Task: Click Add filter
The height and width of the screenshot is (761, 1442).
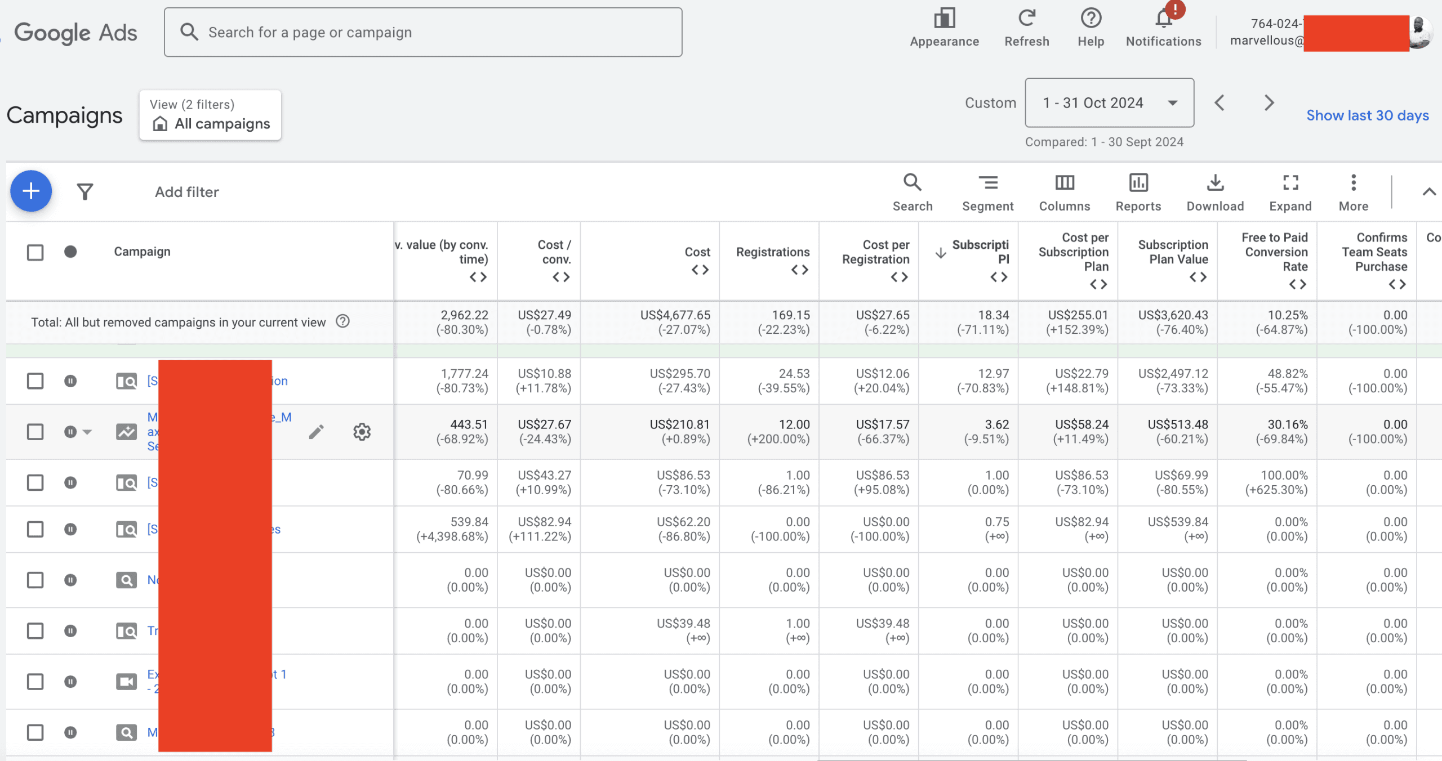Action: click(187, 192)
